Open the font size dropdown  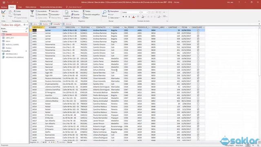tap(147, 12)
